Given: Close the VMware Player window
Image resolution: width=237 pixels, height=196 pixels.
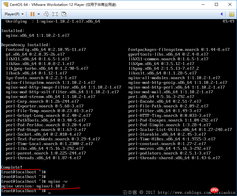Looking at the screenshot, I should click(x=230, y=4).
